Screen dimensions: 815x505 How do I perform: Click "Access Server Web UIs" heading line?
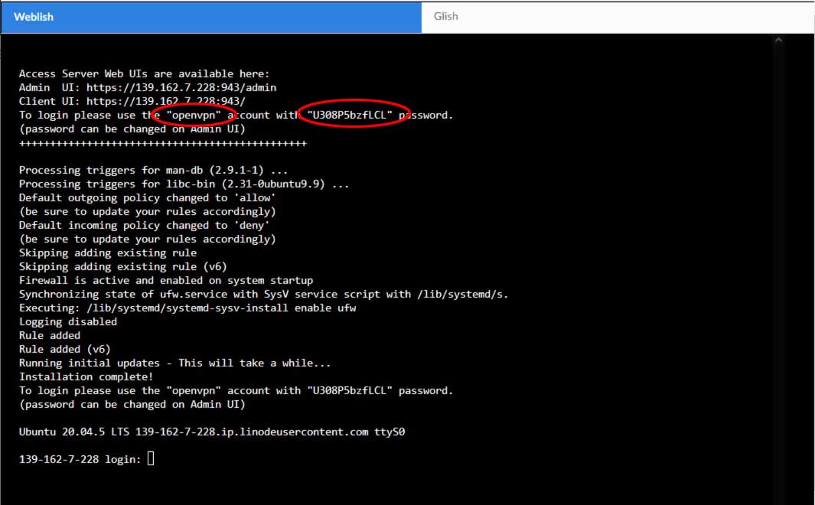[x=144, y=74]
